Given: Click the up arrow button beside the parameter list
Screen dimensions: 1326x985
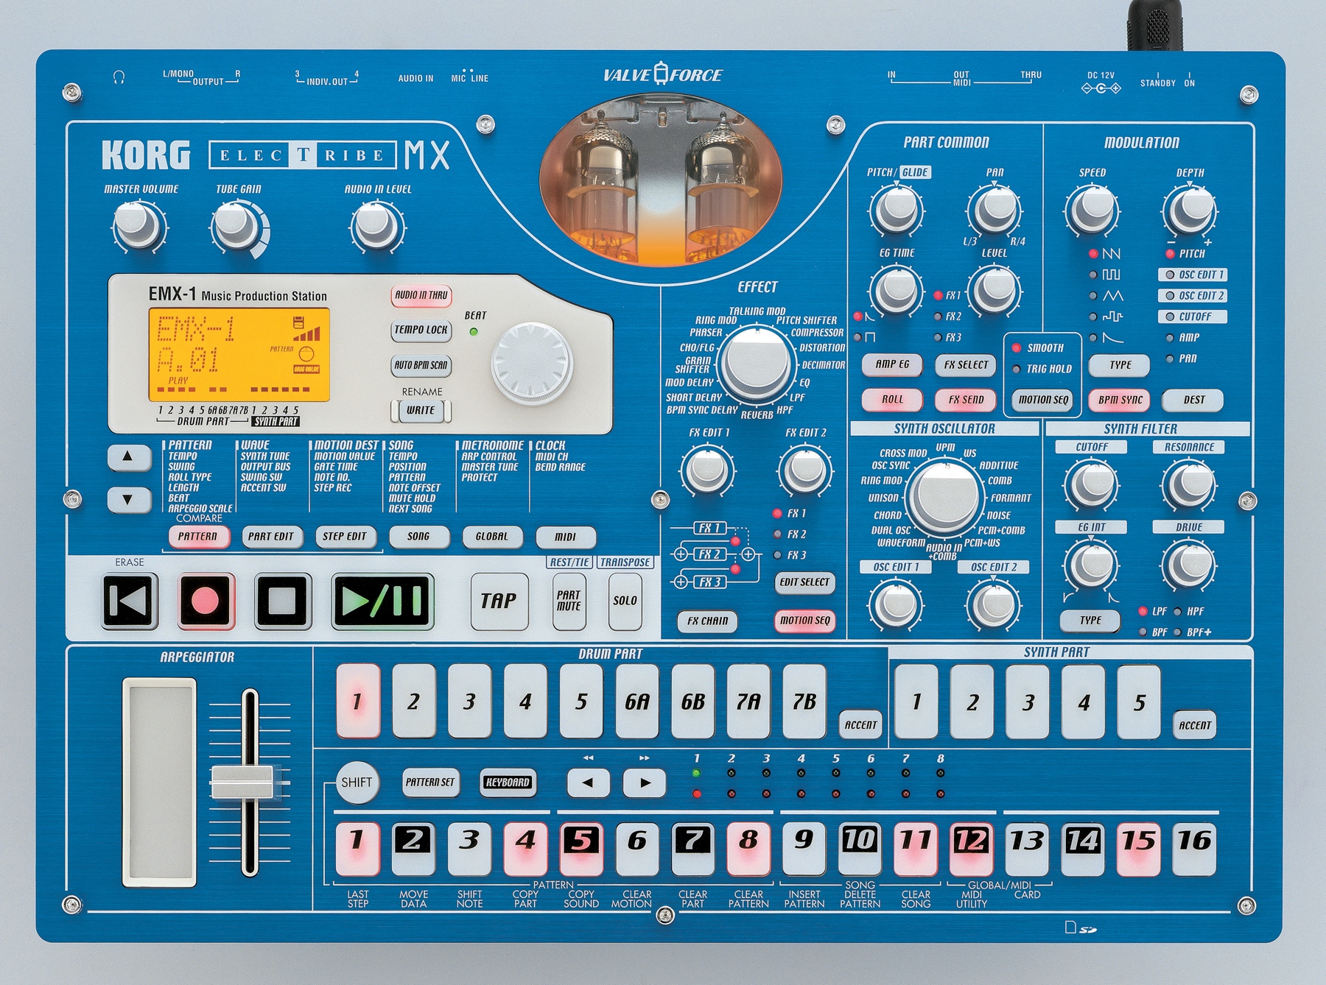Looking at the screenshot, I should [128, 457].
